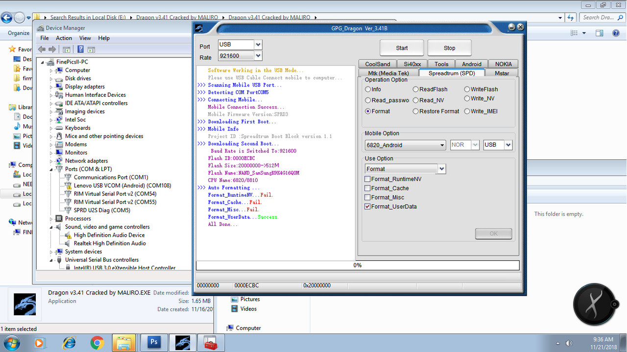Click Organize in Explorer toolbar
Image resolution: width=627 pixels, height=352 pixels.
coord(19,33)
